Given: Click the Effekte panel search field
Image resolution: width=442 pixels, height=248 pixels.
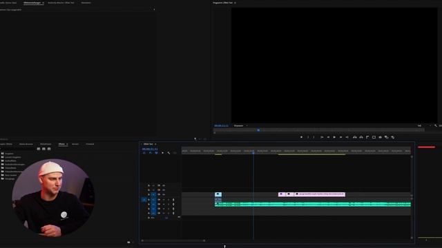Looking at the screenshot, I should (x=17, y=149).
